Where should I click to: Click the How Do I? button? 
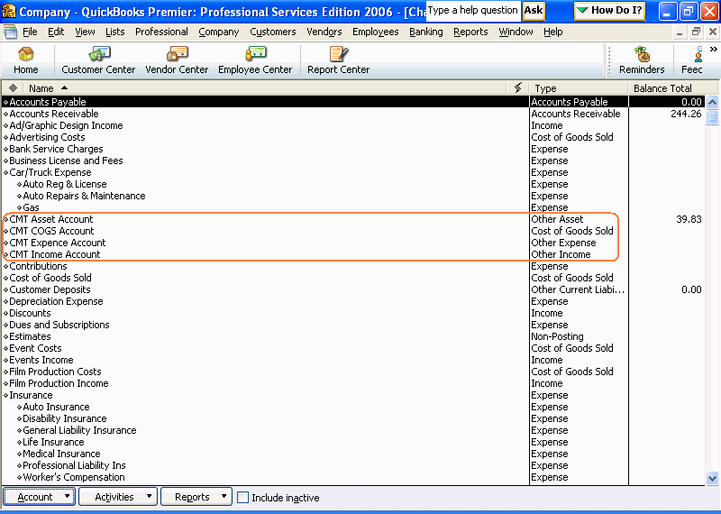pyautogui.click(x=610, y=11)
